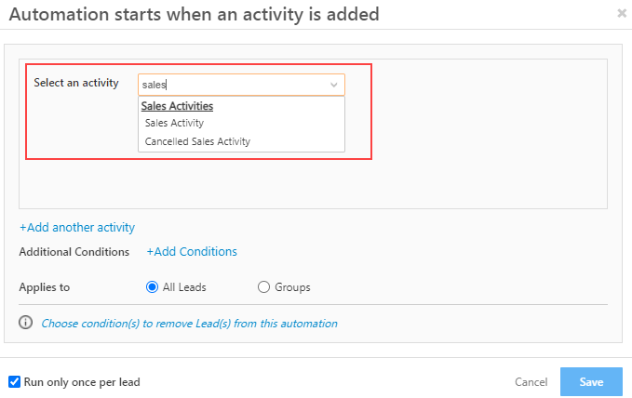Image resolution: width=632 pixels, height=398 pixels.
Task: Toggle the 'Run only once per lead' checkbox
Action: [15, 381]
